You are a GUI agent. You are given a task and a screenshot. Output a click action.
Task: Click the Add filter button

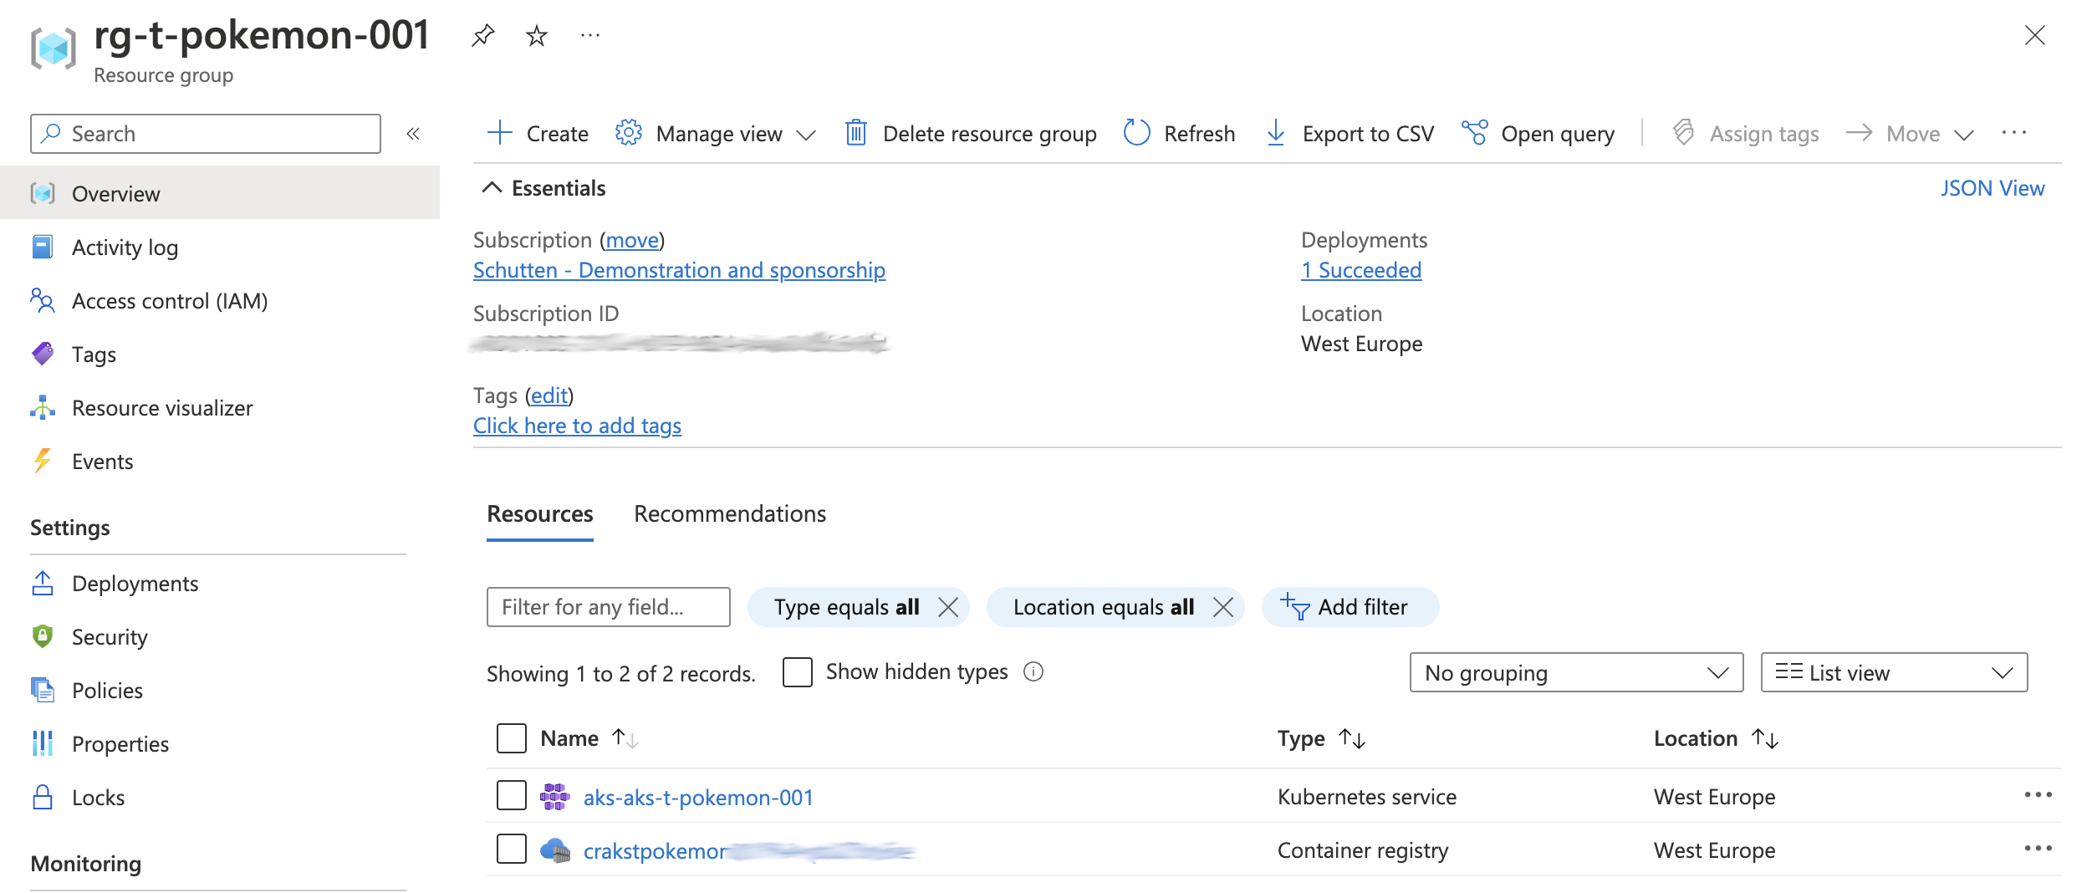pos(1349,607)
